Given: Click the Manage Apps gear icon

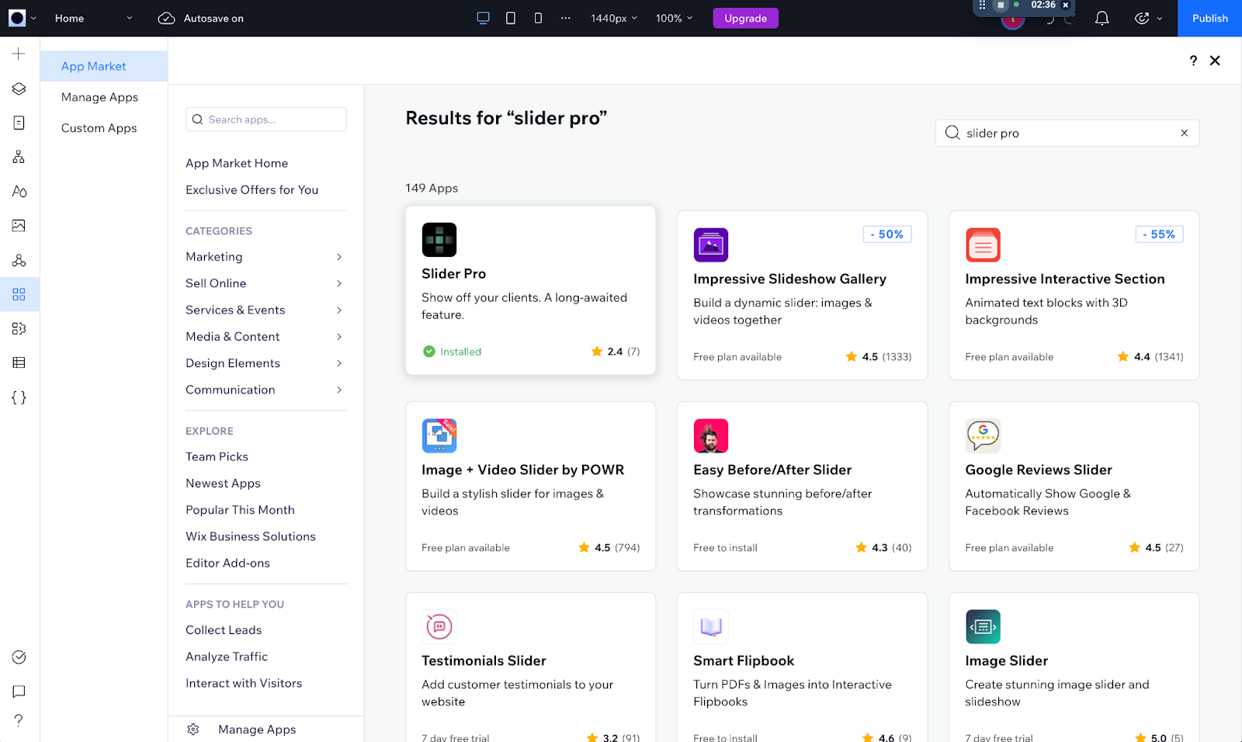Looking at the screenshot, I should [x=193, y=730].
